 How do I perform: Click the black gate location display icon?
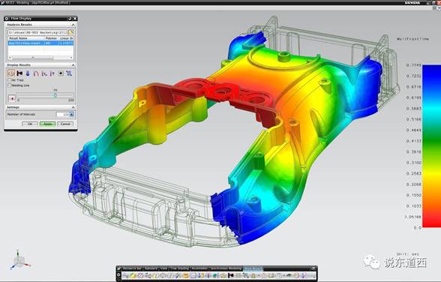(19, 73)
